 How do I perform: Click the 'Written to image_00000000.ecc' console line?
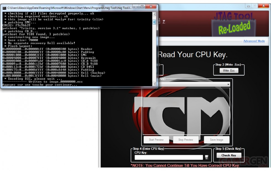pyautogui.click(x=43, y=82)
